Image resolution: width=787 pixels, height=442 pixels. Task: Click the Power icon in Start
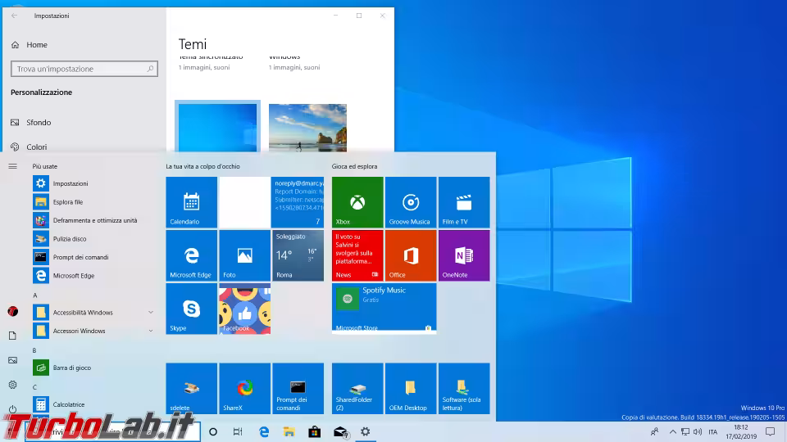(x=12, y=409)
